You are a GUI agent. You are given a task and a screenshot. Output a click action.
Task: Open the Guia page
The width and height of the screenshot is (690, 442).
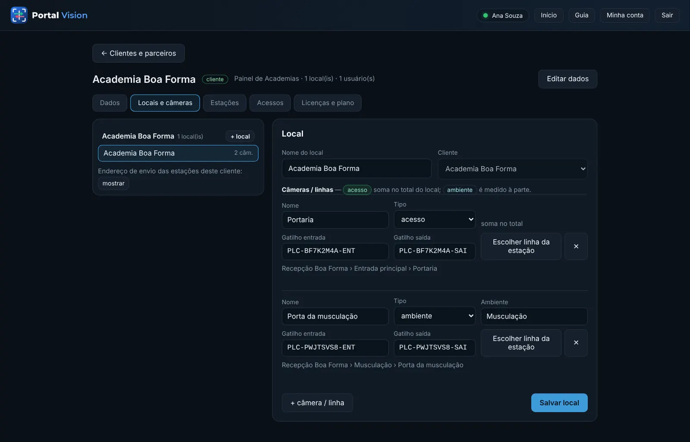(581, 15)
